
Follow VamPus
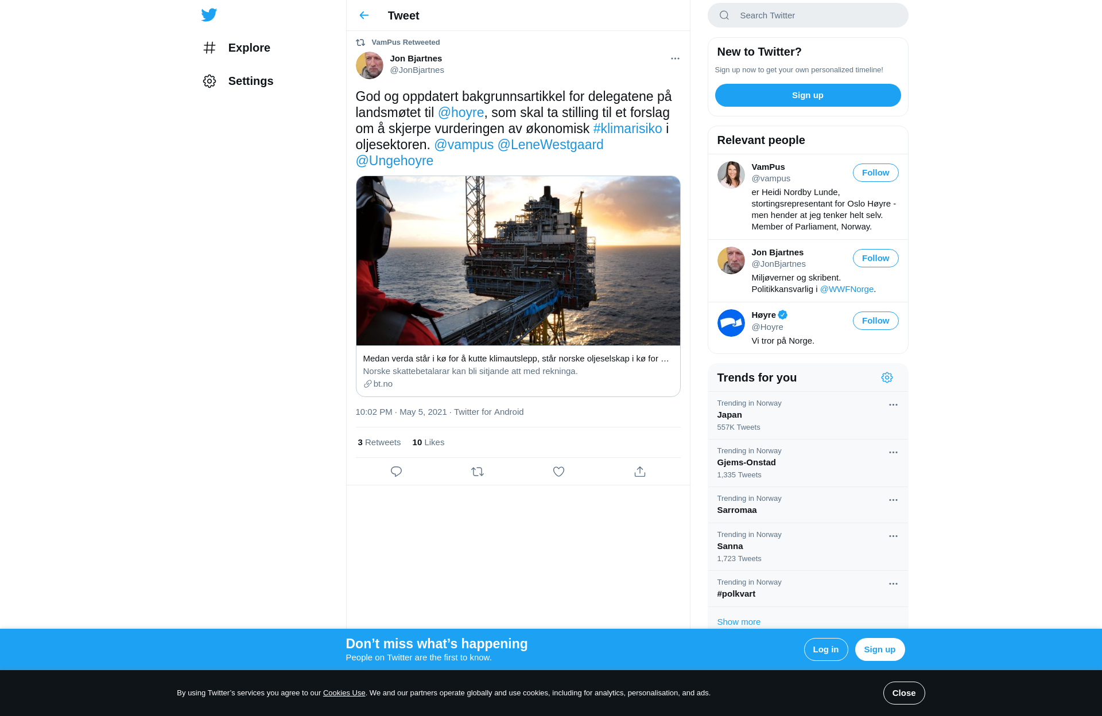pos(875,173)
